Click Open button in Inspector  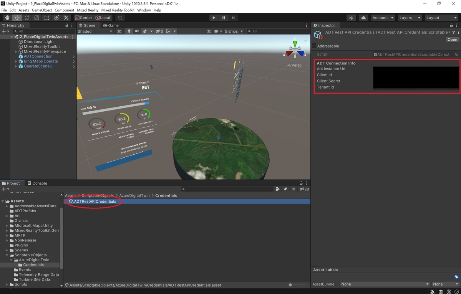453,40
